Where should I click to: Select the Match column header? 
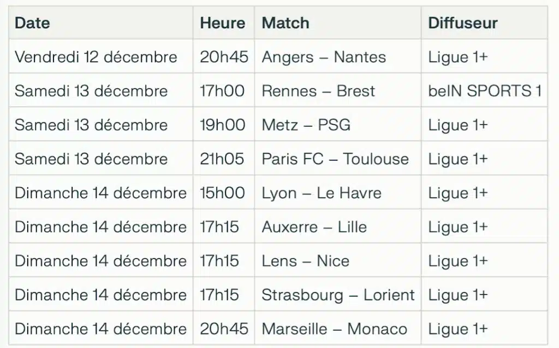click(286, 23)
